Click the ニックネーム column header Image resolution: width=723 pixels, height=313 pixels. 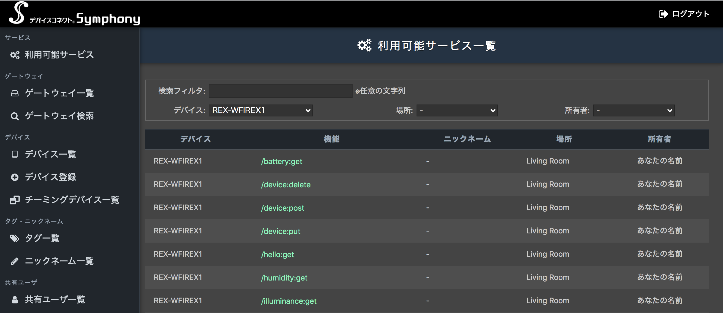467,139
